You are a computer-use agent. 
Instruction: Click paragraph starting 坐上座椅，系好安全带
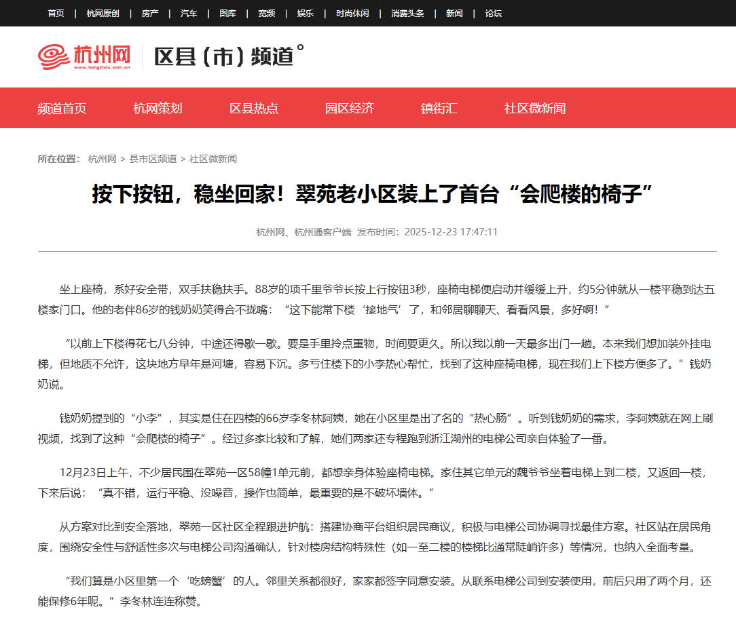[x=376, y=299]
